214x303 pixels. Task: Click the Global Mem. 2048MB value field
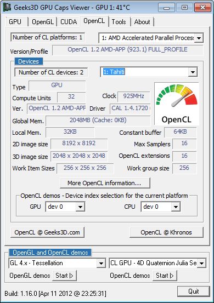coord(98,121)
